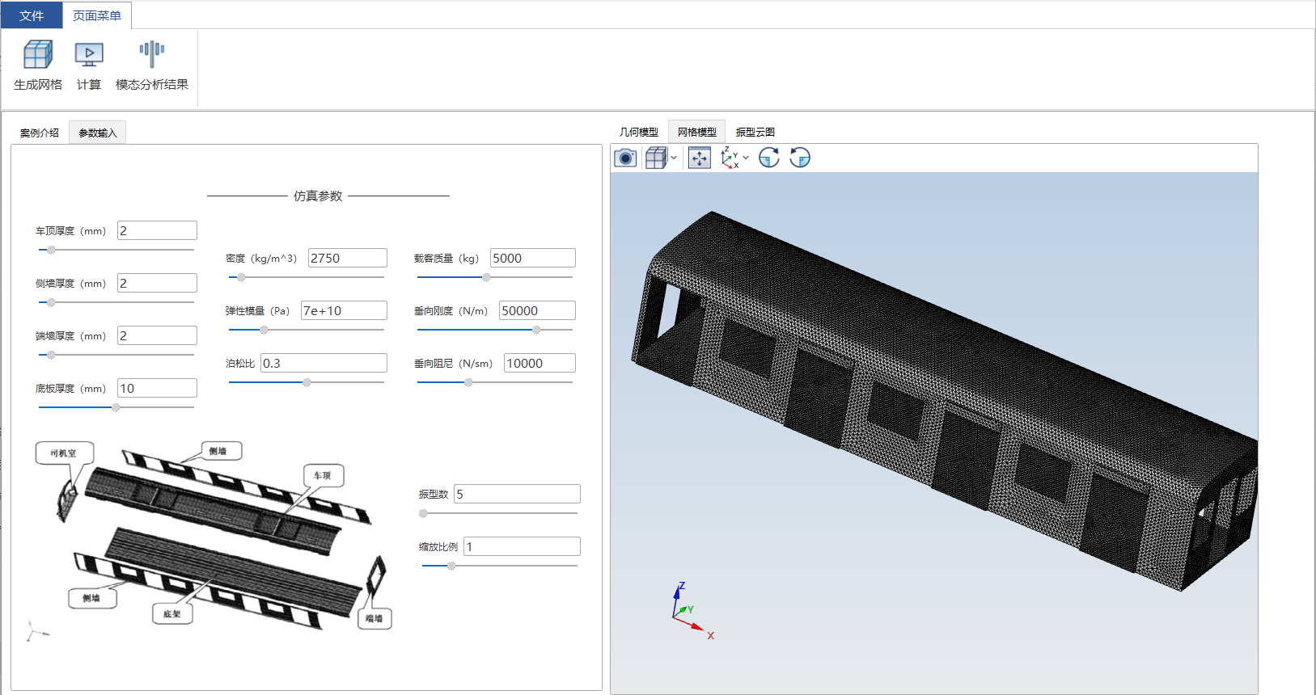The width and height of the screenshot is (1316, 695).
Task: Click the 端墙厚度 slider handle
Action: click(51, 355)
